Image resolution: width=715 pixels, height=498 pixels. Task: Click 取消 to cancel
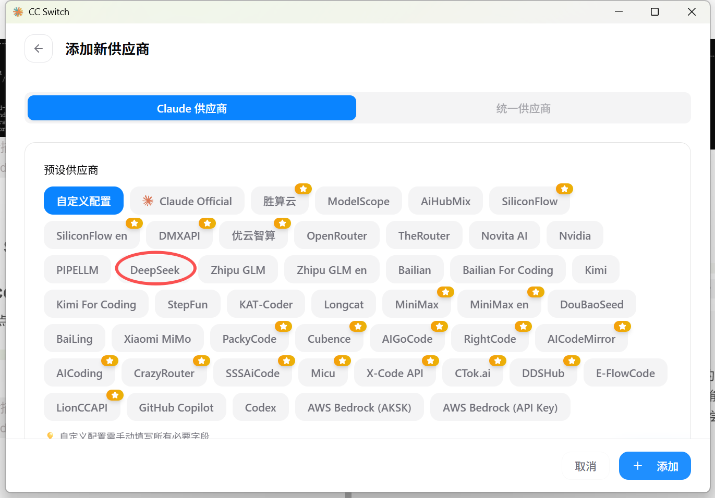point(585,466)
